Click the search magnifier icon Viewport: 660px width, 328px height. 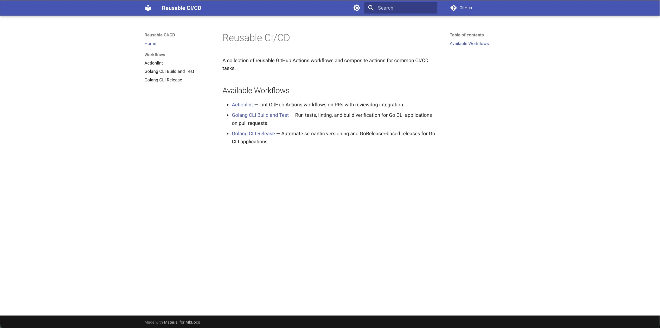[x=371, y=8]
